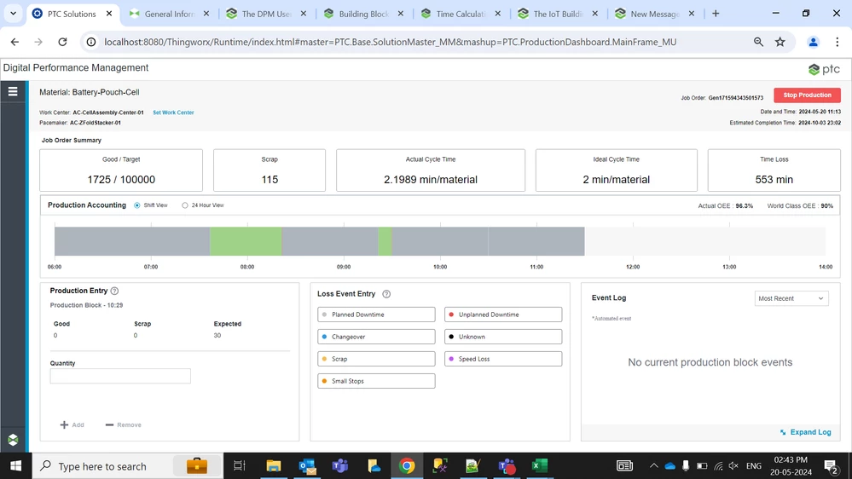Open the notification center icon
The image size is (852, 479).
click(831, 466)
